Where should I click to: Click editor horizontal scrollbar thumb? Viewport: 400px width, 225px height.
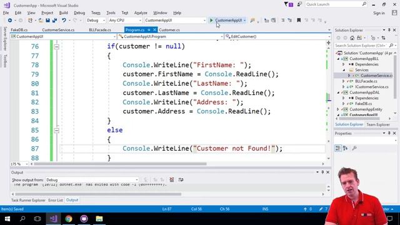(120, 164)
